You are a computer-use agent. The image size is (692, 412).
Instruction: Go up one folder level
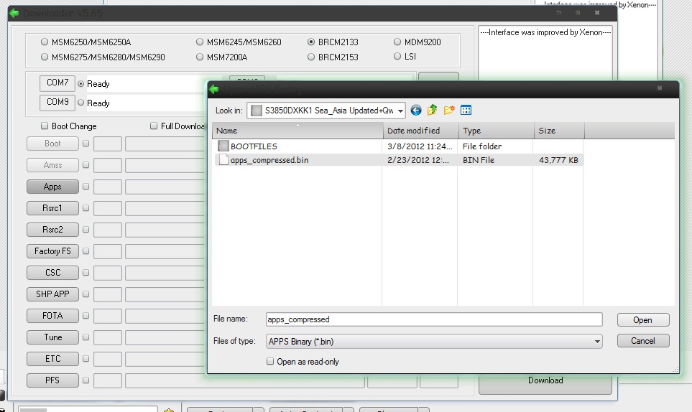(x=433, y=111)
